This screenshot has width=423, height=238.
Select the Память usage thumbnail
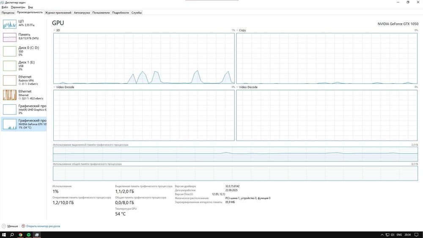[10, 37]
